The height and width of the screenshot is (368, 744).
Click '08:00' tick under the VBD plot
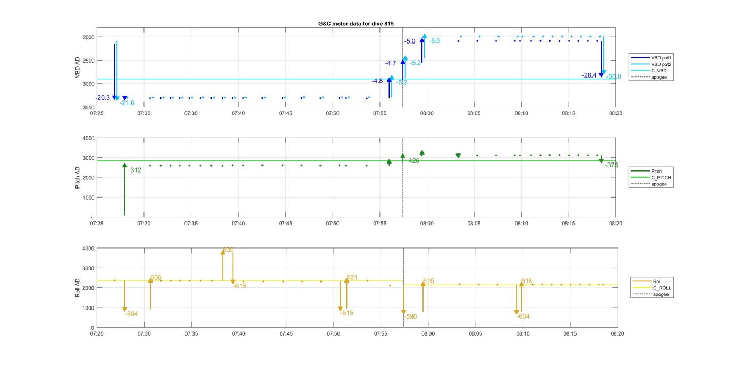coord(427,113)
